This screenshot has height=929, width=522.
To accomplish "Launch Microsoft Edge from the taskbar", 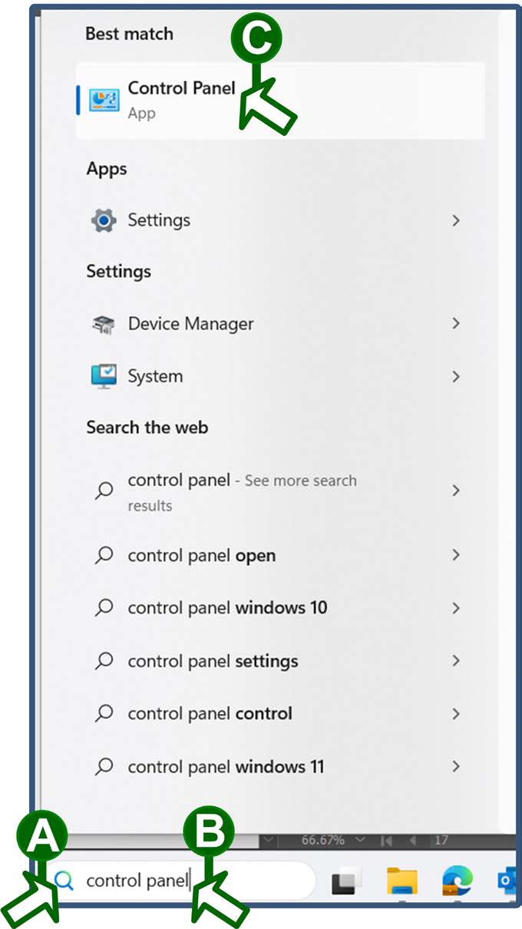I will pyautogui.click(x=458, y=881).
